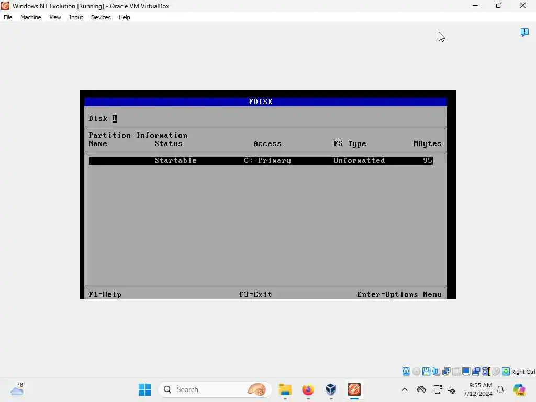
Task: Open the Windows Start menu
Action: tap(144, 389)
